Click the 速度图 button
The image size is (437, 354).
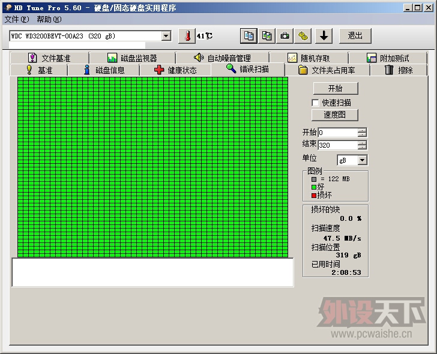point(335,115)
